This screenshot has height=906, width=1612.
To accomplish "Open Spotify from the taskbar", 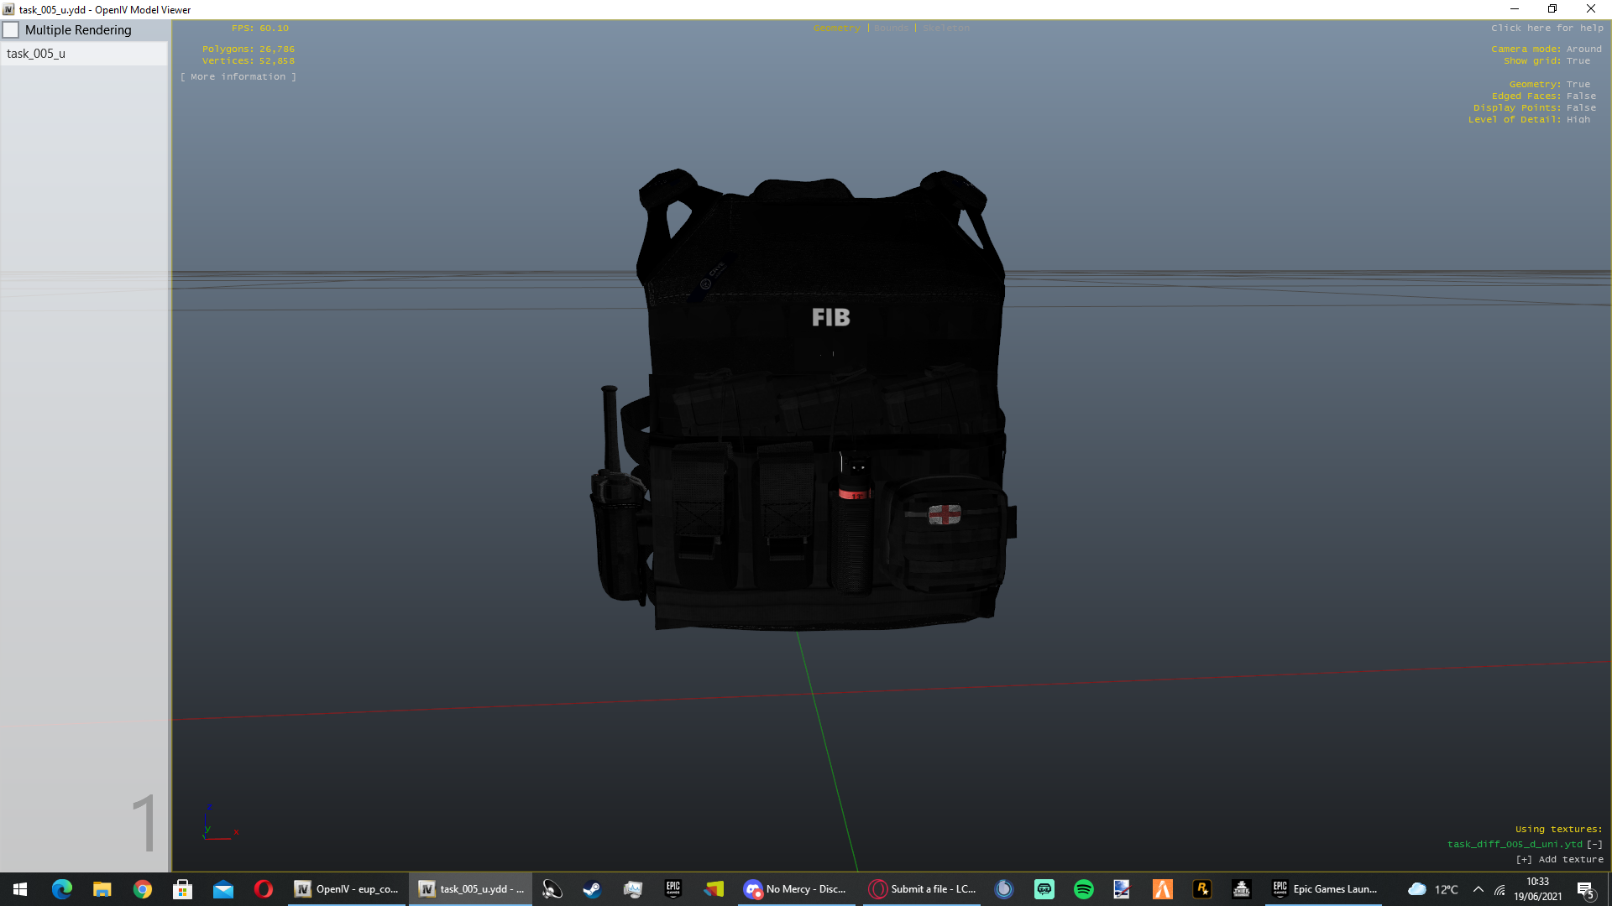I will tap(1083, 889).
